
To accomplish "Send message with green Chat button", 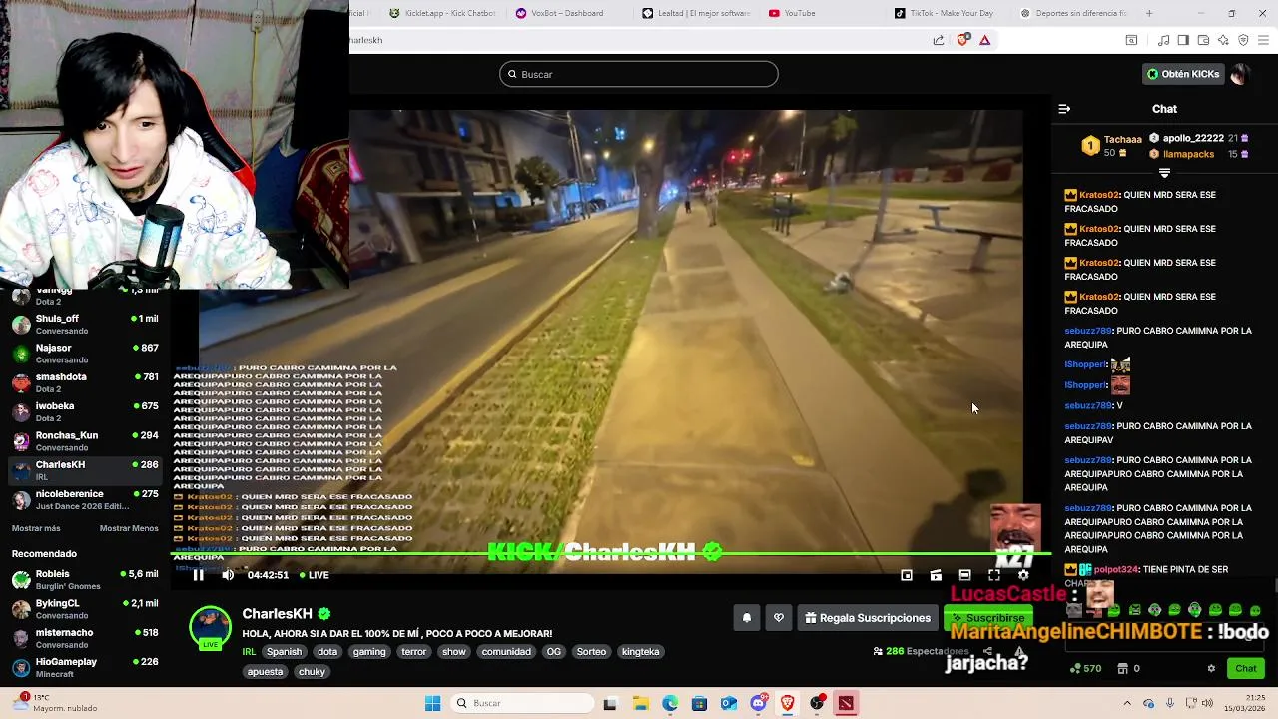I will [1246, 668].
